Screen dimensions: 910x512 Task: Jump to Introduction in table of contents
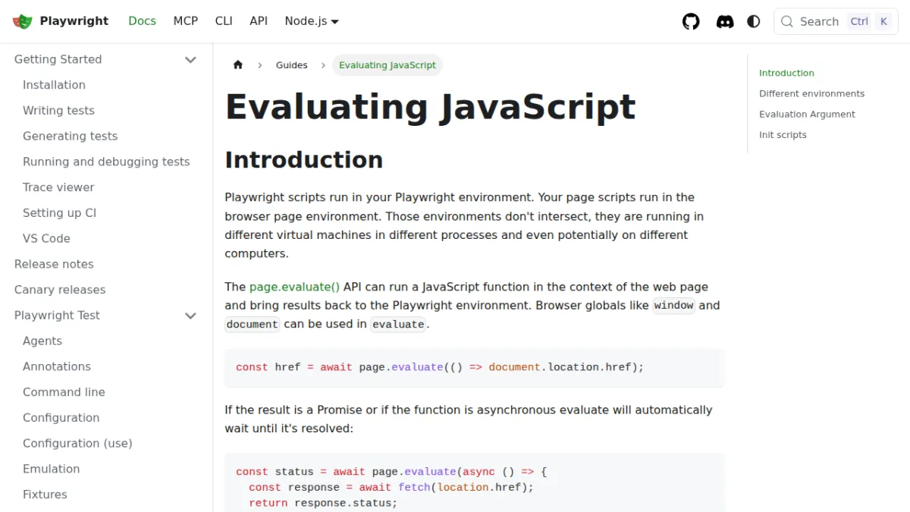(786, 73)
